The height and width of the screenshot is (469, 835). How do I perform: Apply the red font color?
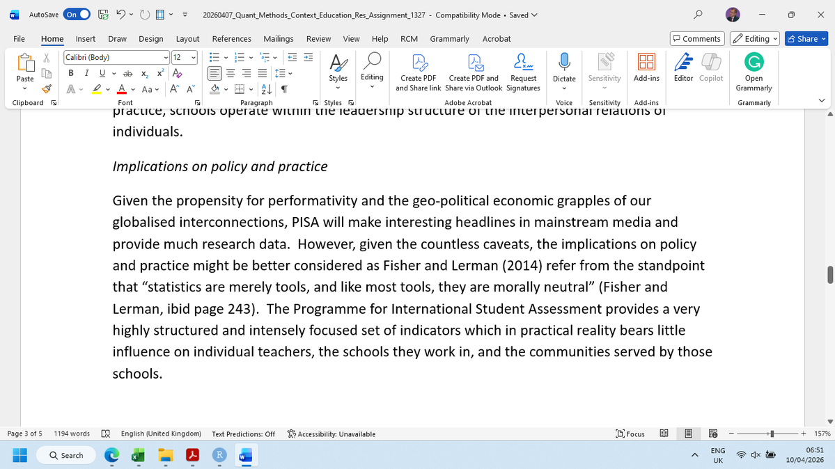click(x=122, y=90)
